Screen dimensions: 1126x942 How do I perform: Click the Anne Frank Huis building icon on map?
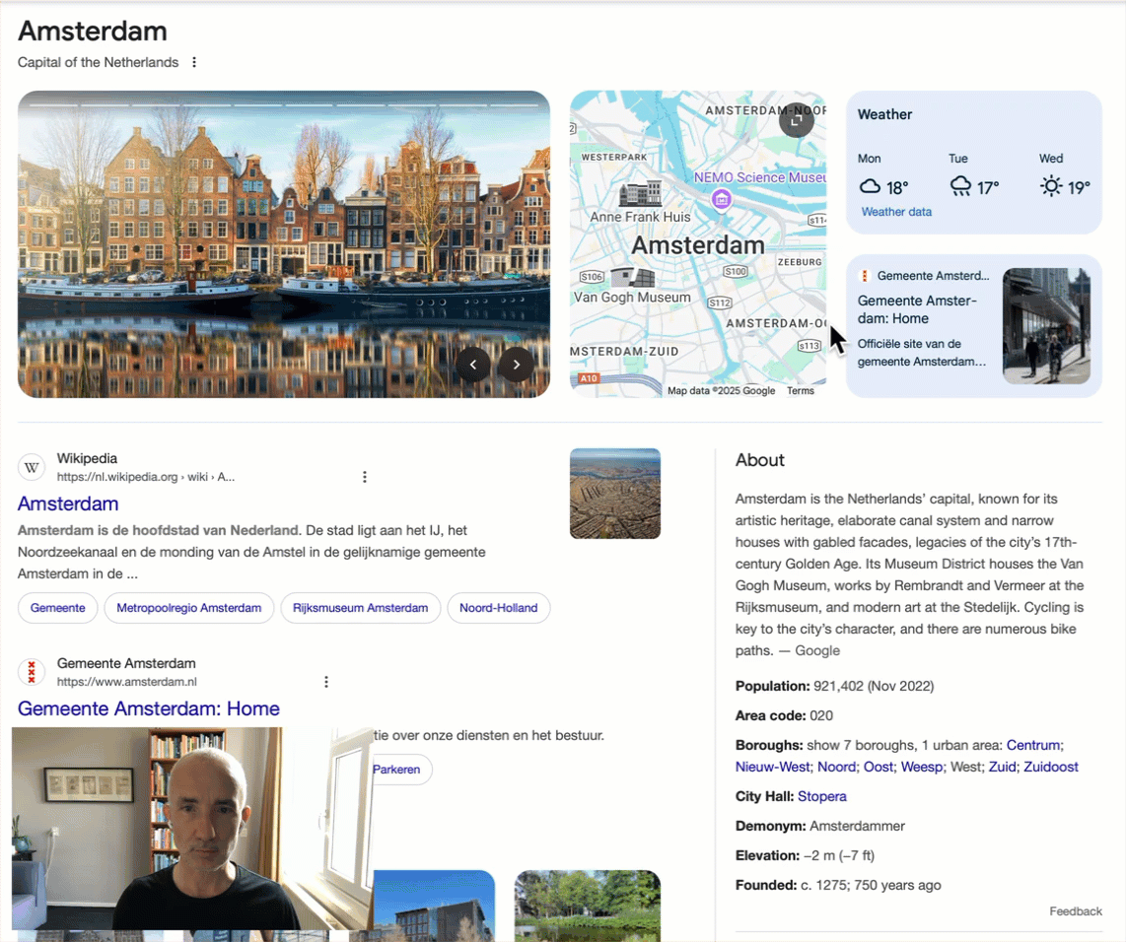640,193
